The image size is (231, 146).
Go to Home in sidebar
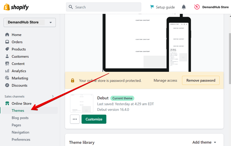[x=16, y=35]
